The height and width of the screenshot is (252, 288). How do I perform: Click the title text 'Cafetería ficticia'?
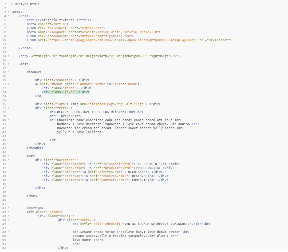(57, 20)
